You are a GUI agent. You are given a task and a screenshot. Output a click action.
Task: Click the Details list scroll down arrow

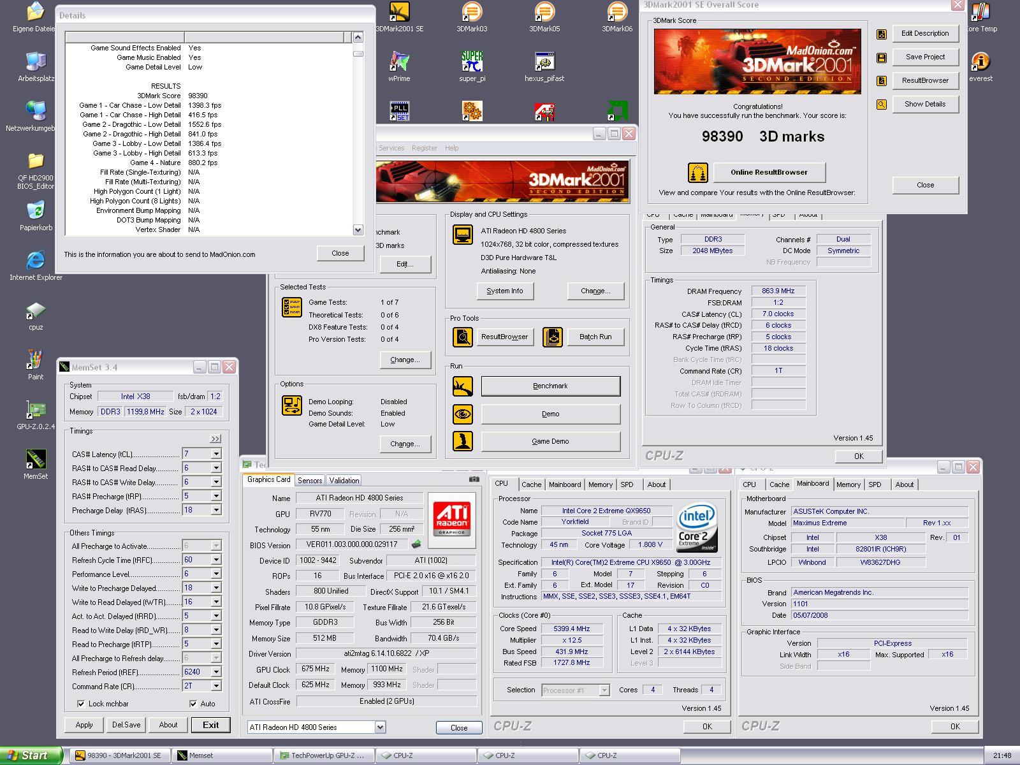pos(358,229)
